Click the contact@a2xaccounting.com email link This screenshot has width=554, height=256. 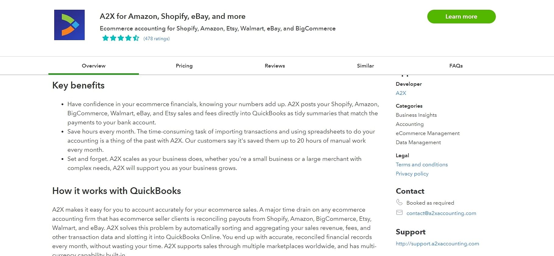click(441, 213)
